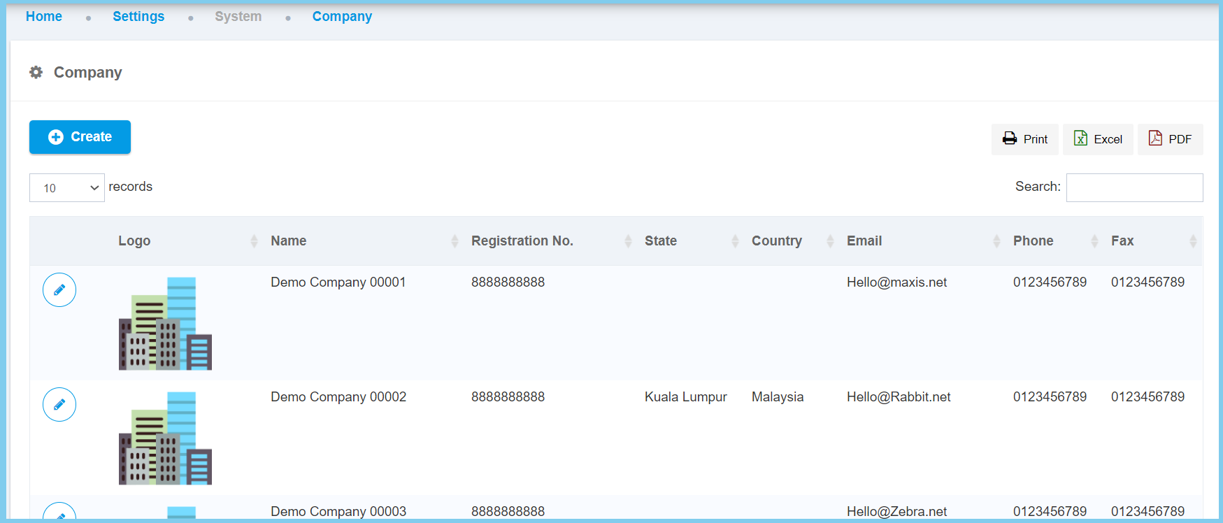Open Demo Company 00002 building logo
This screenshot has height=523, width=1223.
(165, 438)
